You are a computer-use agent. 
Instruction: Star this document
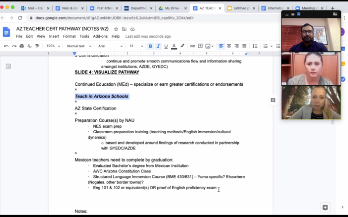pyautogui.click(x=116, y=29)
